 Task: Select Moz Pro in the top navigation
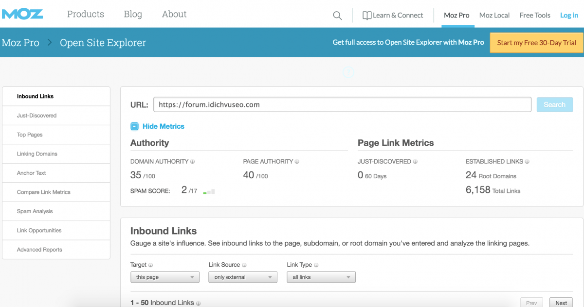pos(456,16)
